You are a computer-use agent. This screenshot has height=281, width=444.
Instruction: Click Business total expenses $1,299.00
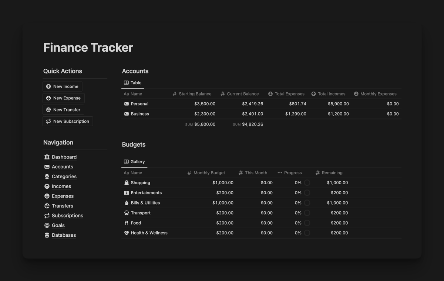click(296, 114)
